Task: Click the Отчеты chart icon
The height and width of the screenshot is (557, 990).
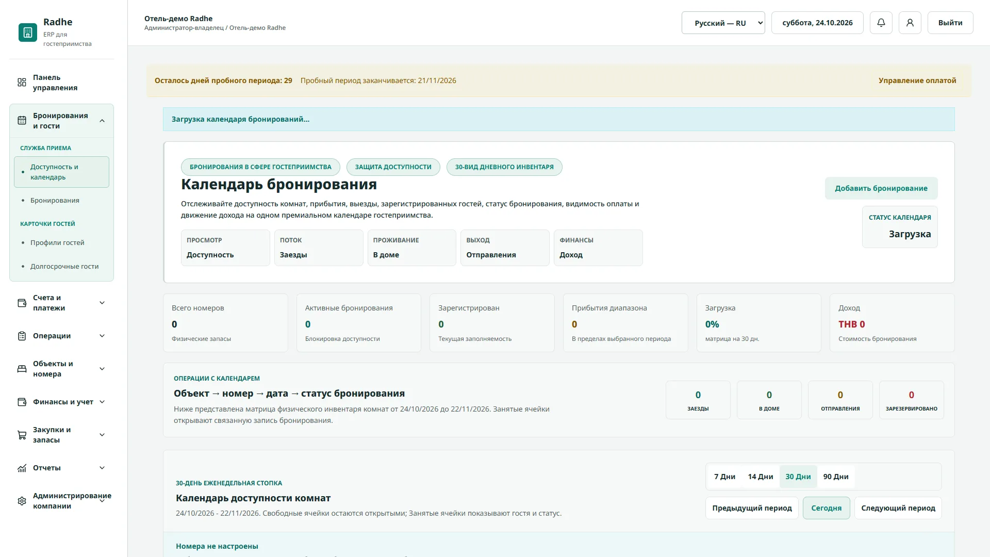Action: pos(22,468)
